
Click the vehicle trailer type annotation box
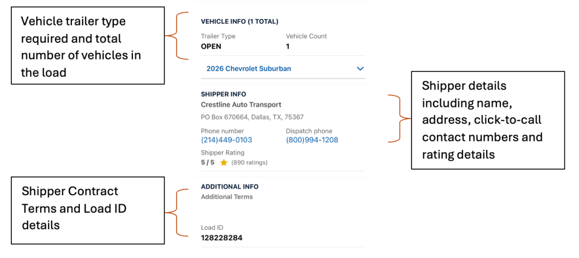point(88,46)
